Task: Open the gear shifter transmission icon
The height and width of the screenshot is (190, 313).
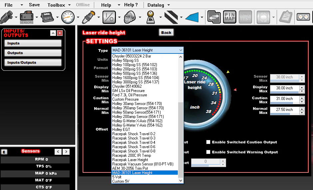Action: [x=151, y=17]
